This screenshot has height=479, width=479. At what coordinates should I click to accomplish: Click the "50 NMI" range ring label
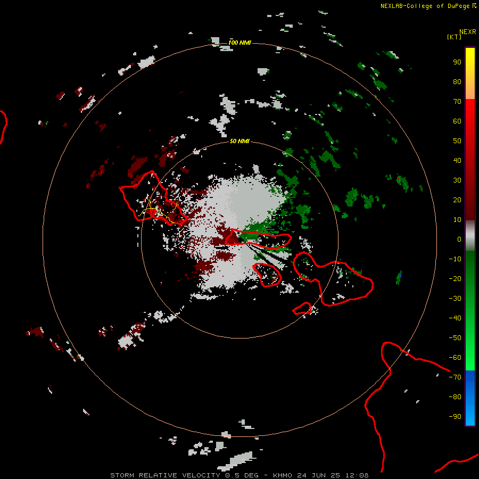(x=240, y=141)
